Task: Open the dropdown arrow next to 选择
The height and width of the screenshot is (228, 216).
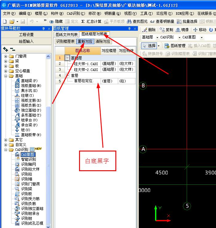Action: (x=158, y=46)
